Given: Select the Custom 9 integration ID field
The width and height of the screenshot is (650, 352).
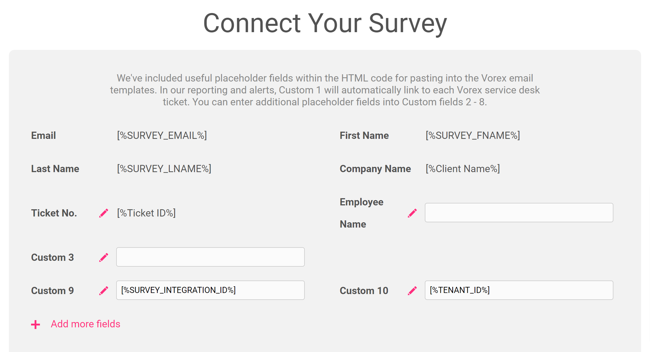Looking at the screenshot, I should [x=210, y=290].
